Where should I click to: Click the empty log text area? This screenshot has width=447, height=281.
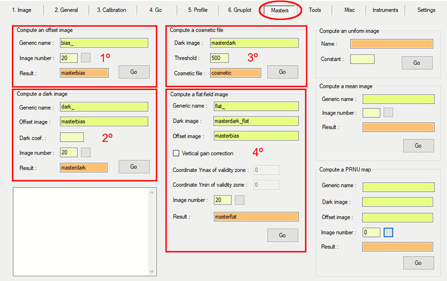coord(84,232)
